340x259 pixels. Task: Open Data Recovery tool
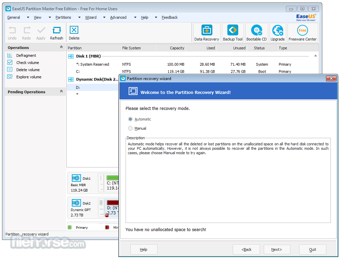click(x=207, y=33)
